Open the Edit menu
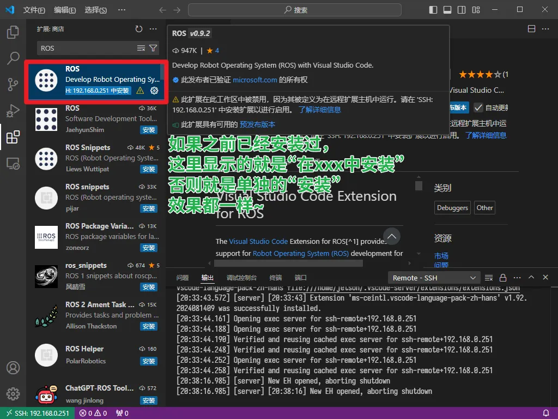 65,10
